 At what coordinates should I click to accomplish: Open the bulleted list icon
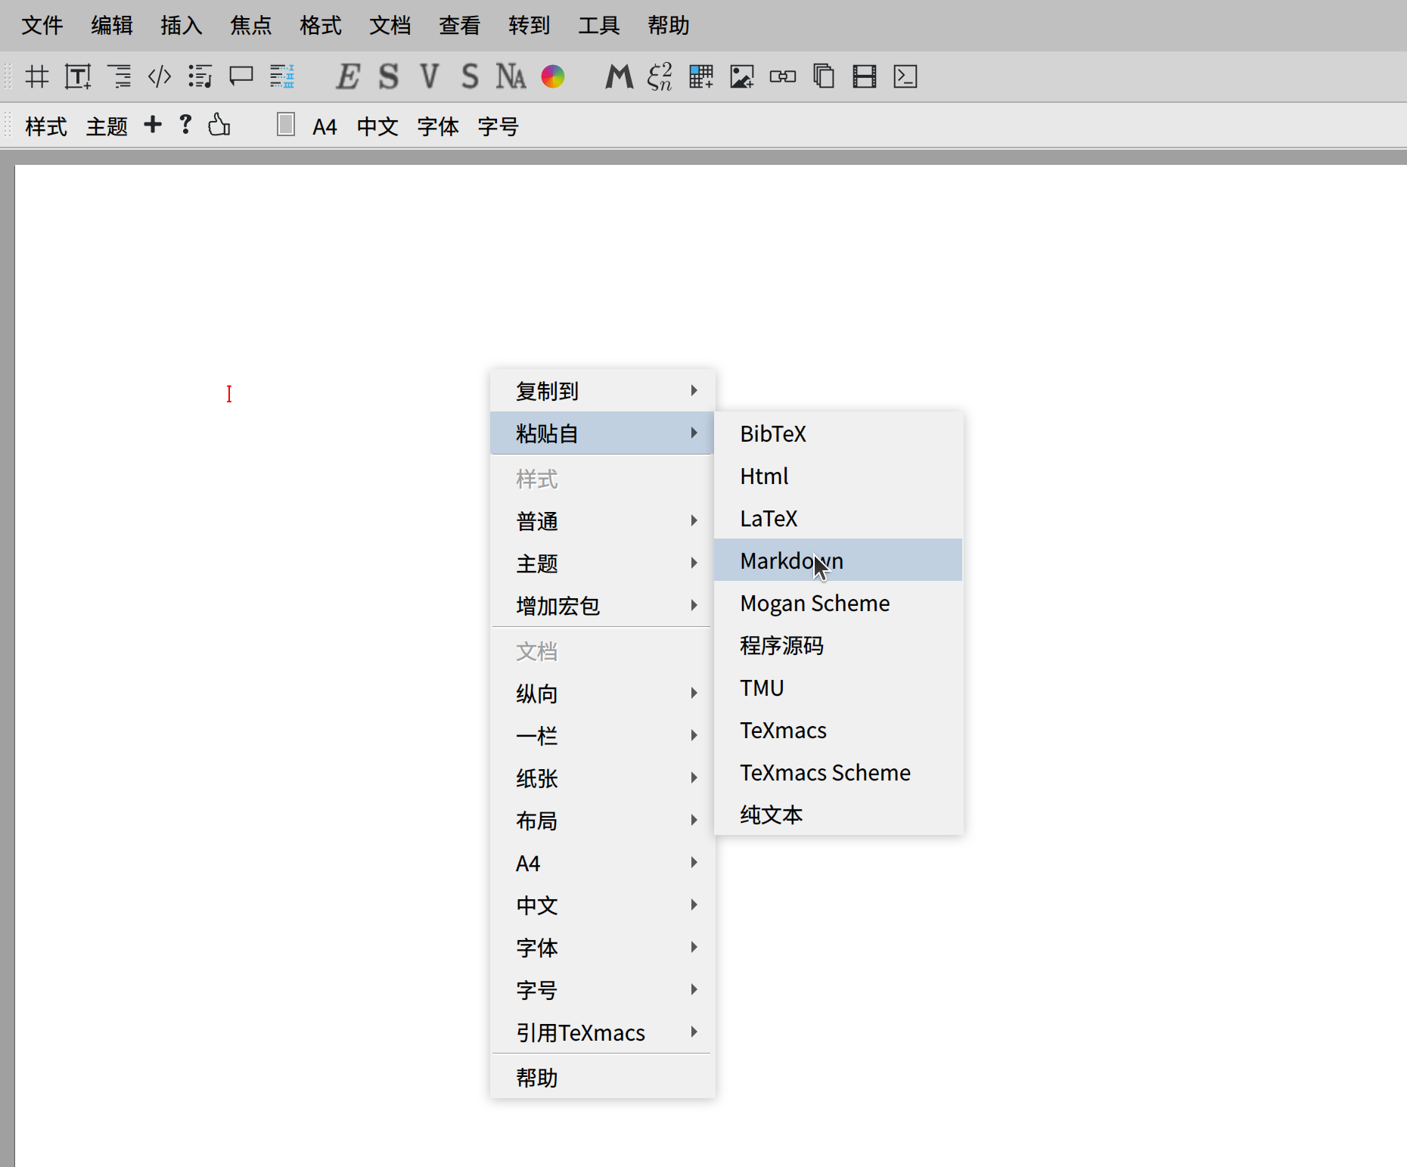[200, 76]
